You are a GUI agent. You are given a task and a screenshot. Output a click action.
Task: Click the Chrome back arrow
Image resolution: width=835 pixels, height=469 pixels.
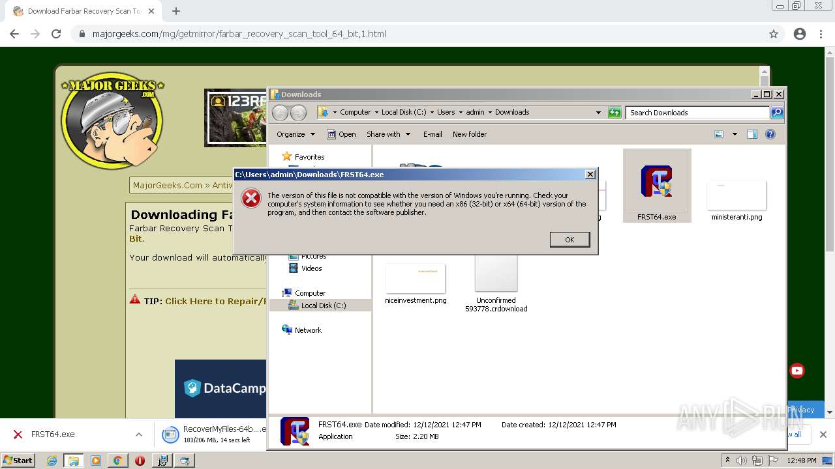[x=14, y=34]
